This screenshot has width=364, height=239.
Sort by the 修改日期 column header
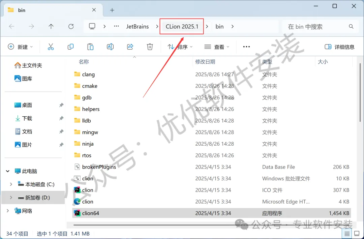(205, 62)
